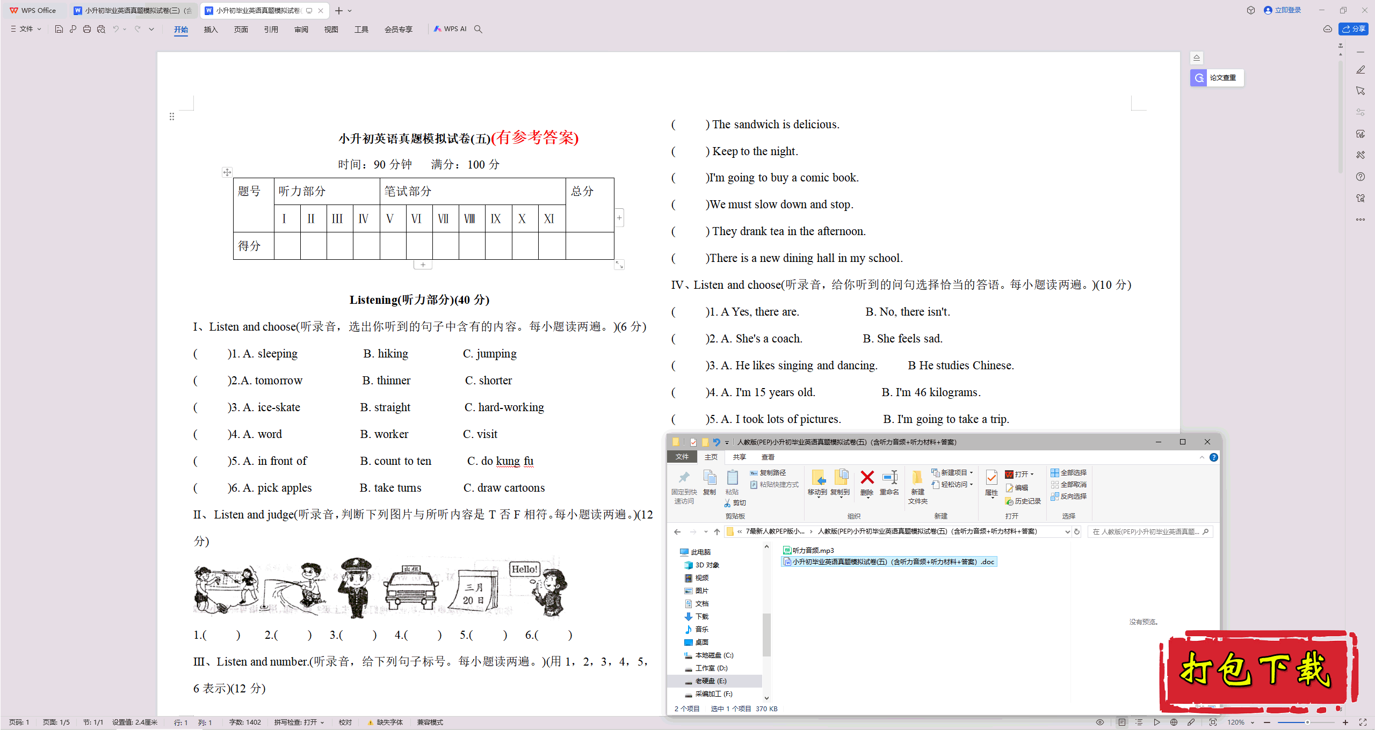Screen dimensions: 1375x730
Task: Click the 校对 proofread status button
Action: click(345, 722)
